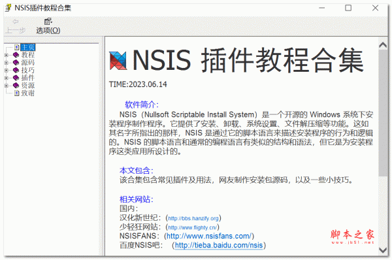This screenshot has height=260, width=392.
Task: Click the scroll down arrow of content pane
Action: (x=383, y=250)
